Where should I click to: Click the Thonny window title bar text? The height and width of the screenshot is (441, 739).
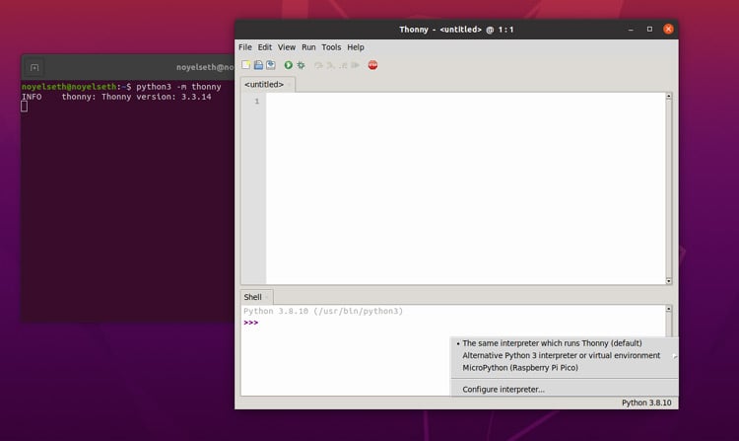(456, 30)
